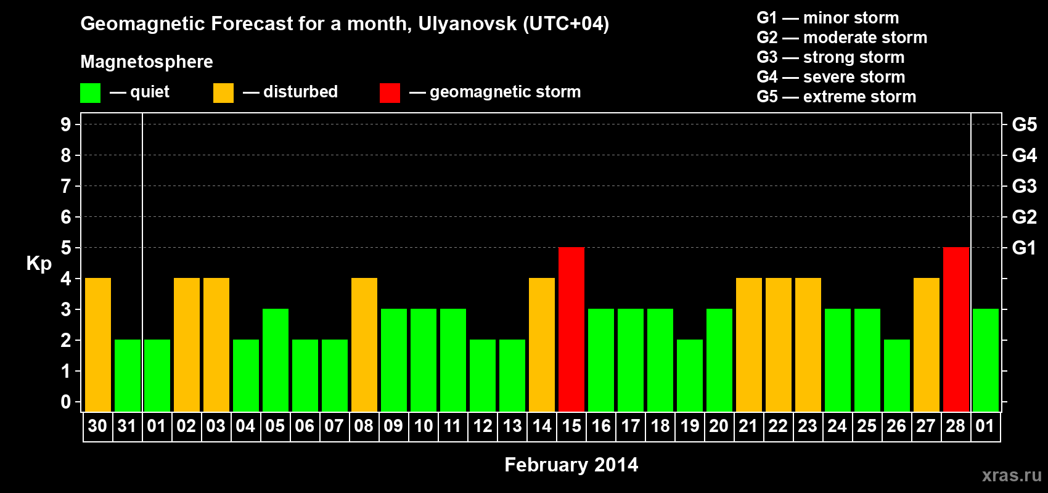1048x493 pixels.
Task: Click the 'G5 — extreme storm' legend line
Action: coord(837,97)
